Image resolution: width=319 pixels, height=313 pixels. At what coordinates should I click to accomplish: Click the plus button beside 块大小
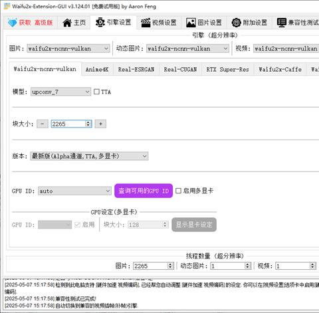tap(100, 124)
